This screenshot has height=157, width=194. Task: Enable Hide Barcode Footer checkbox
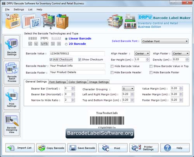click(151, 72)
